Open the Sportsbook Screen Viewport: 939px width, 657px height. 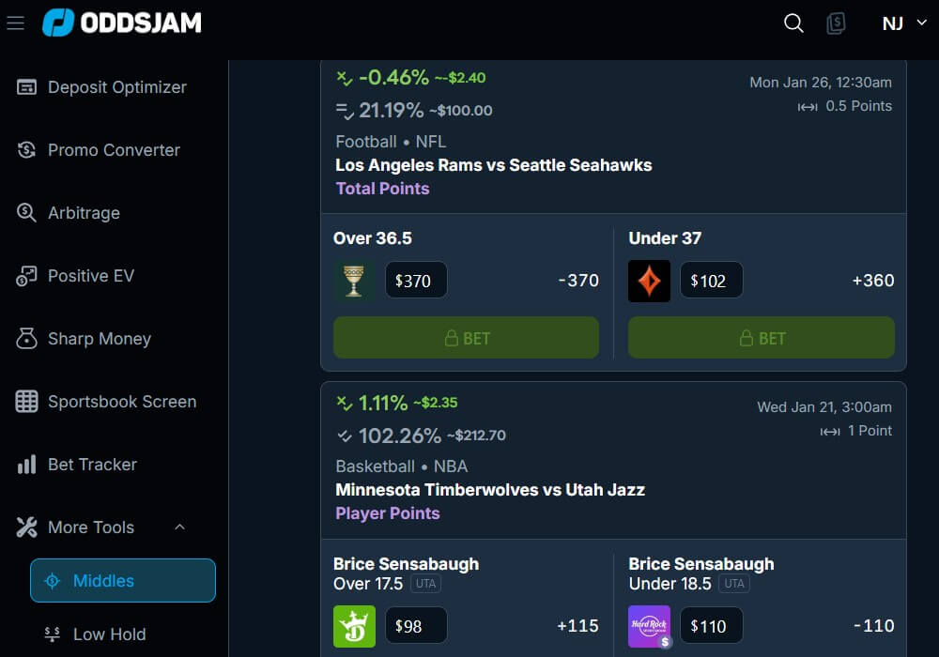click(121, 401)
